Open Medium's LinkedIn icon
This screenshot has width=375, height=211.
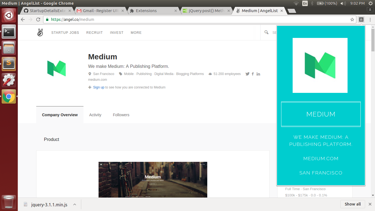[x=258, y=74]
